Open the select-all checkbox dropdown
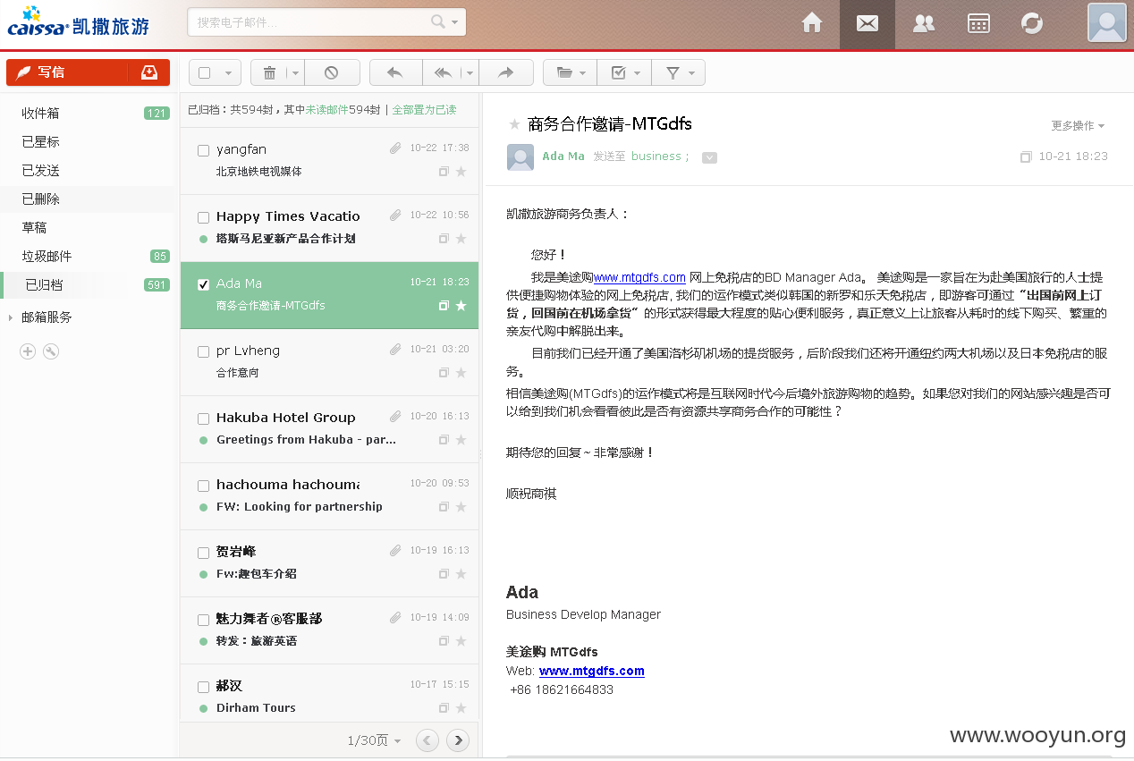Viewport: 1134px width, 761px height. click(x=228, y=73)
